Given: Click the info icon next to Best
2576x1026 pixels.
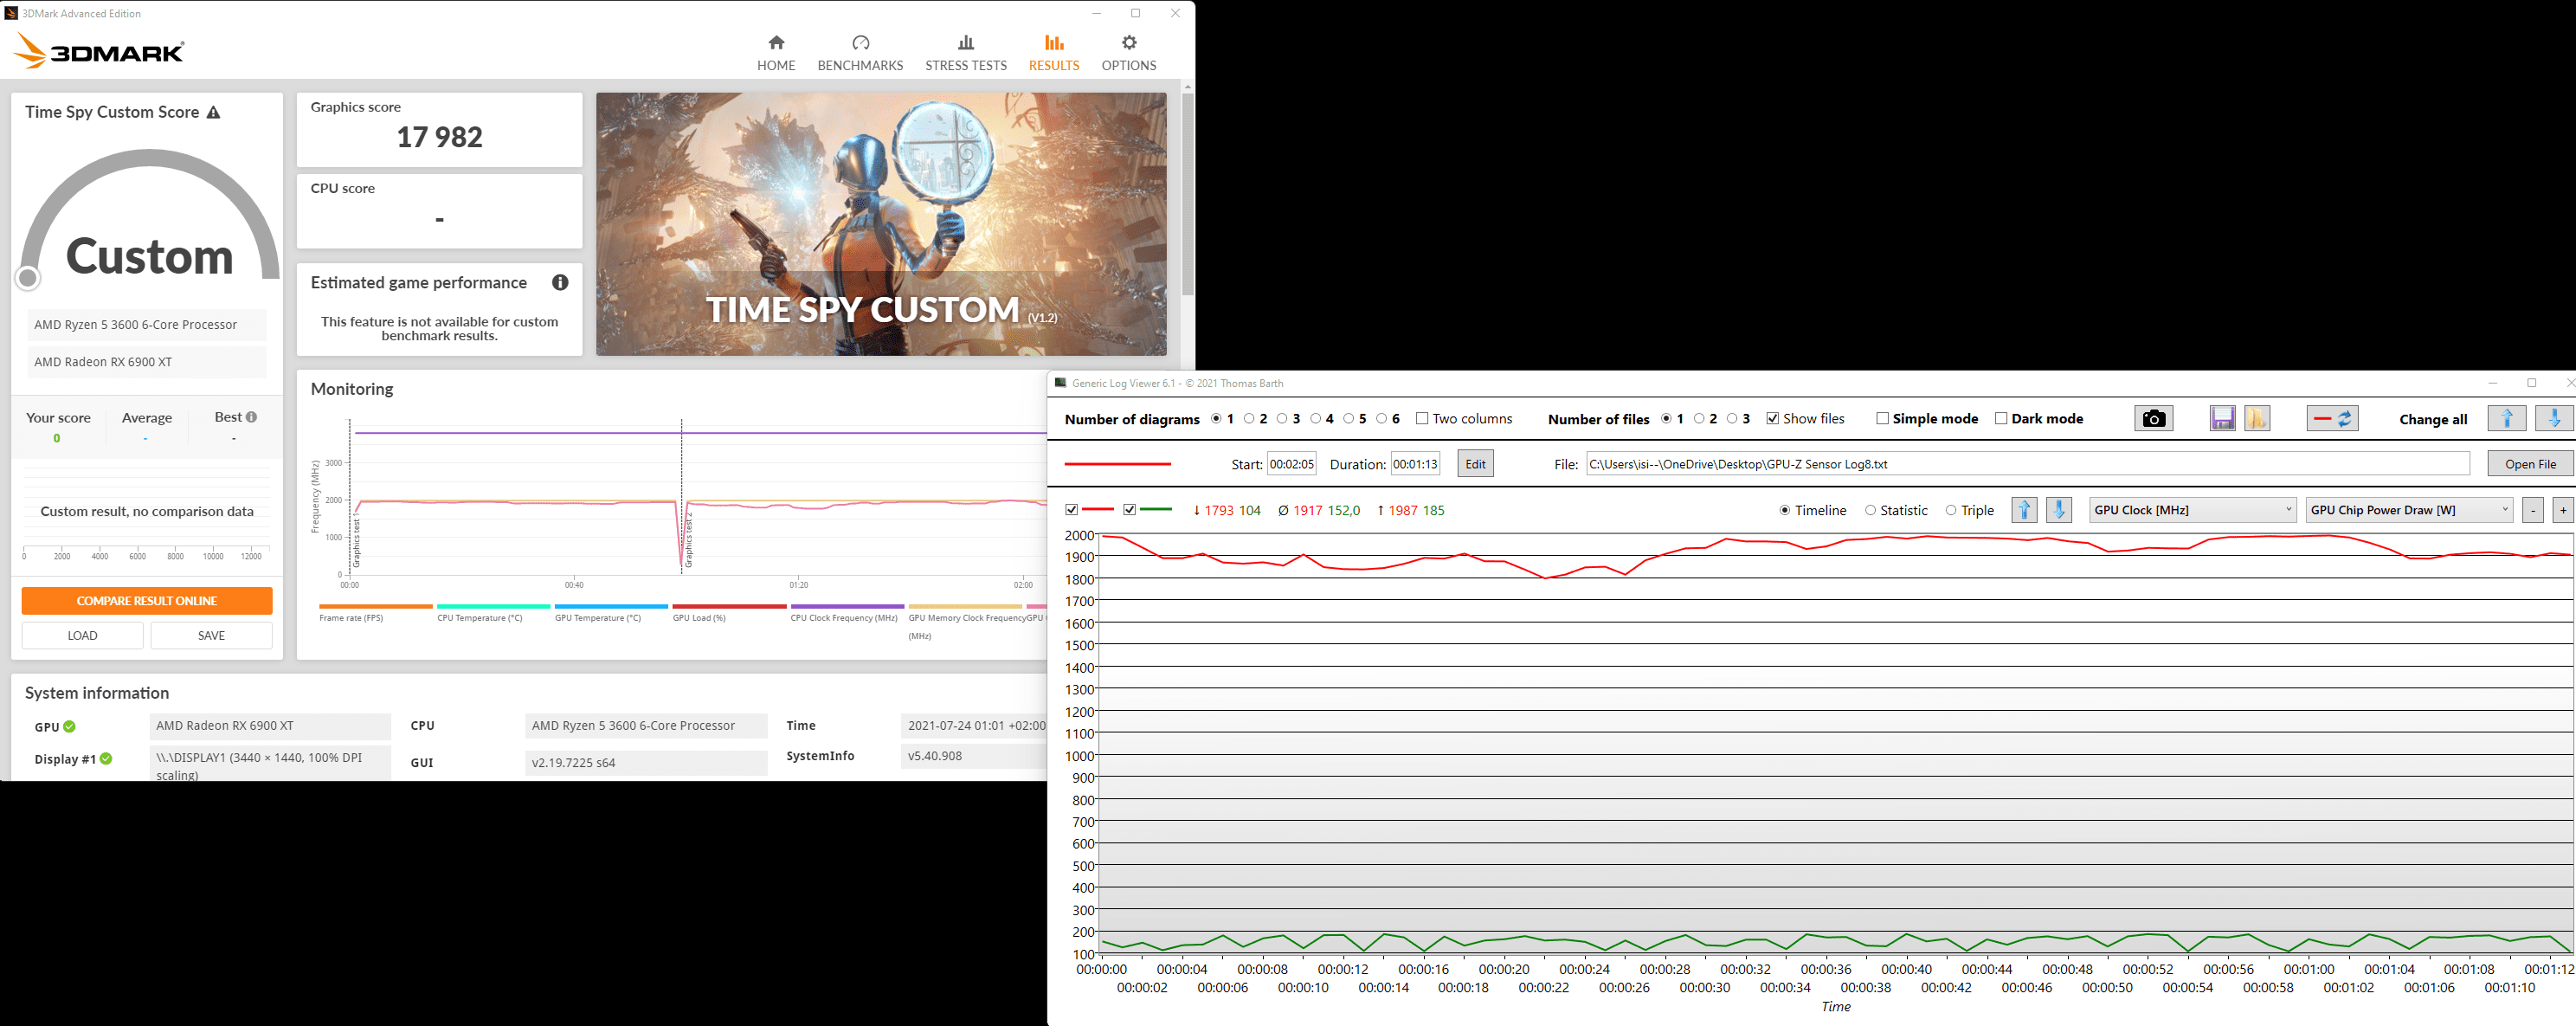Looking at the screenshot, I should [x=251, y=417].
